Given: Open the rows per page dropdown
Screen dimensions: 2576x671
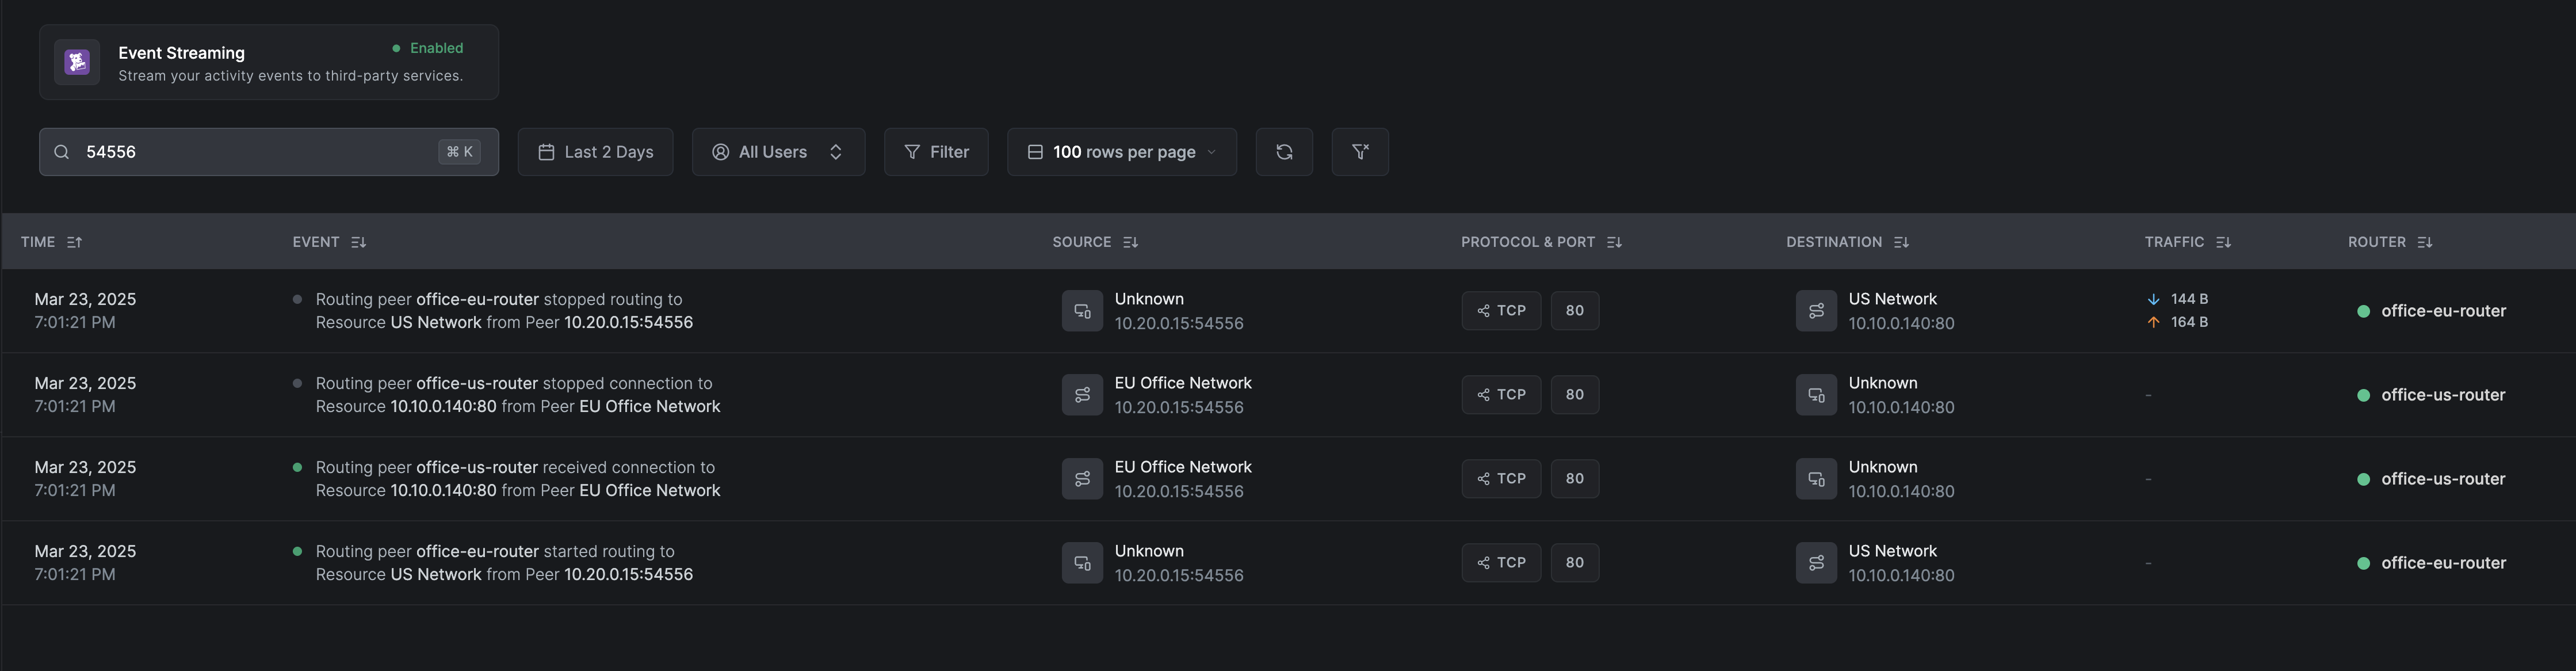Looking at the screenshot, I should tap(1122, 152).
